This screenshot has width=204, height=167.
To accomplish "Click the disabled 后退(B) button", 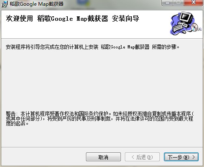I will [x=142, y=157].
